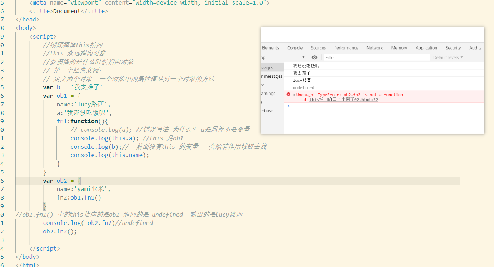
Task: Click the meta viewport tag line
Action: (149, 3)
